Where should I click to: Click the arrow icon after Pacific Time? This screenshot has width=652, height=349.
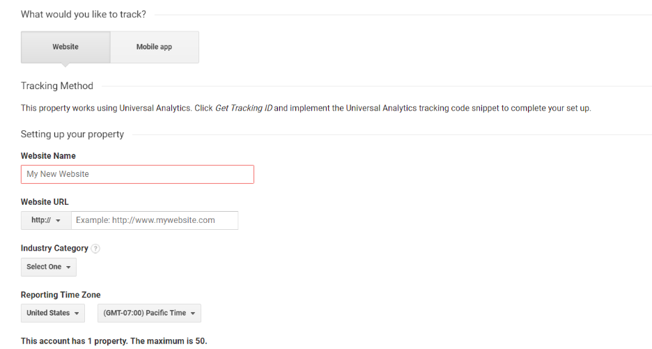[192, 313]
